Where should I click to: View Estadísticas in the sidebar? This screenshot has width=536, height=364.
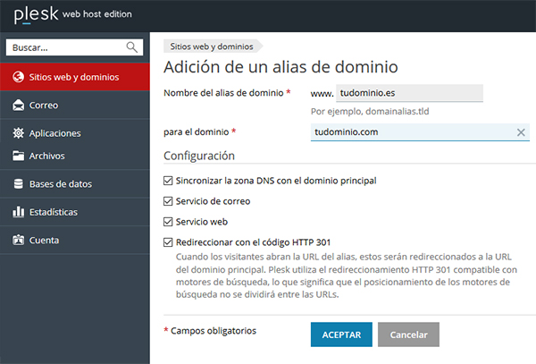pyautogui.click(x=75, y=212)
